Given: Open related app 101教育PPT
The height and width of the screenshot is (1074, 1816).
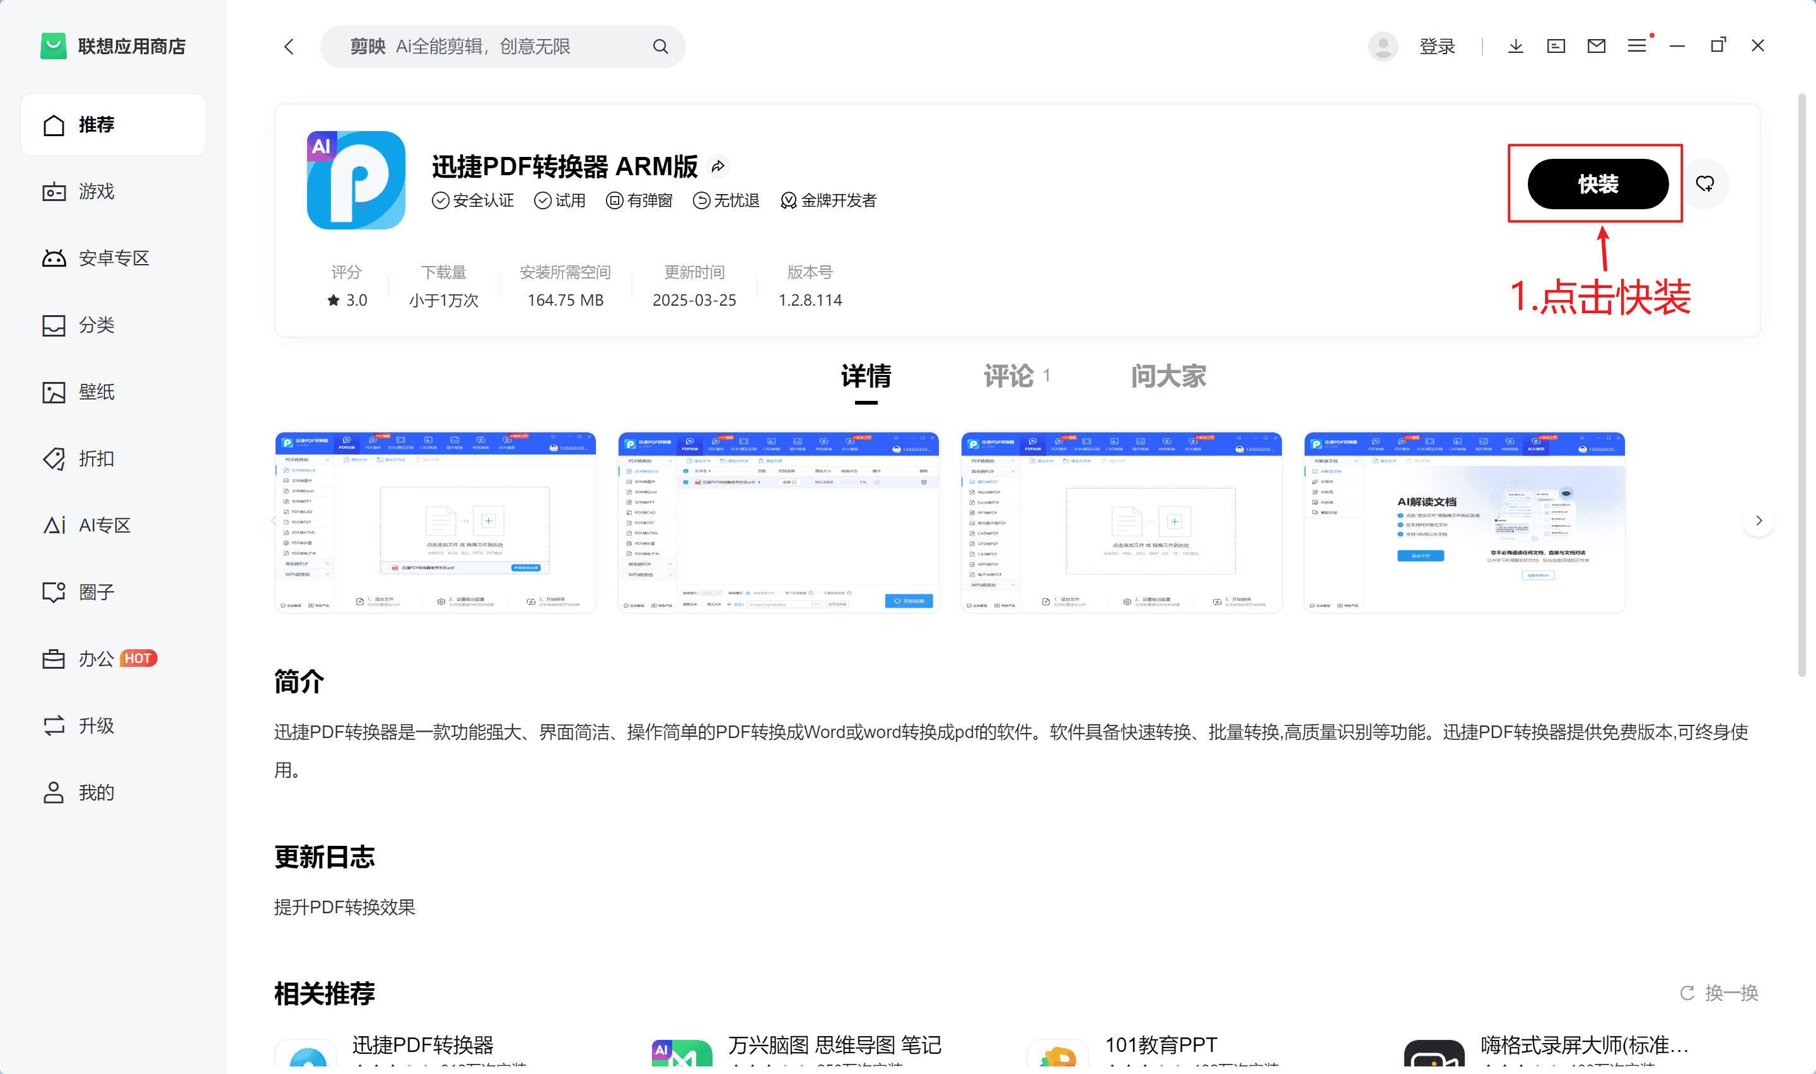Looking at the screenshot, I should [1161, 1045].
